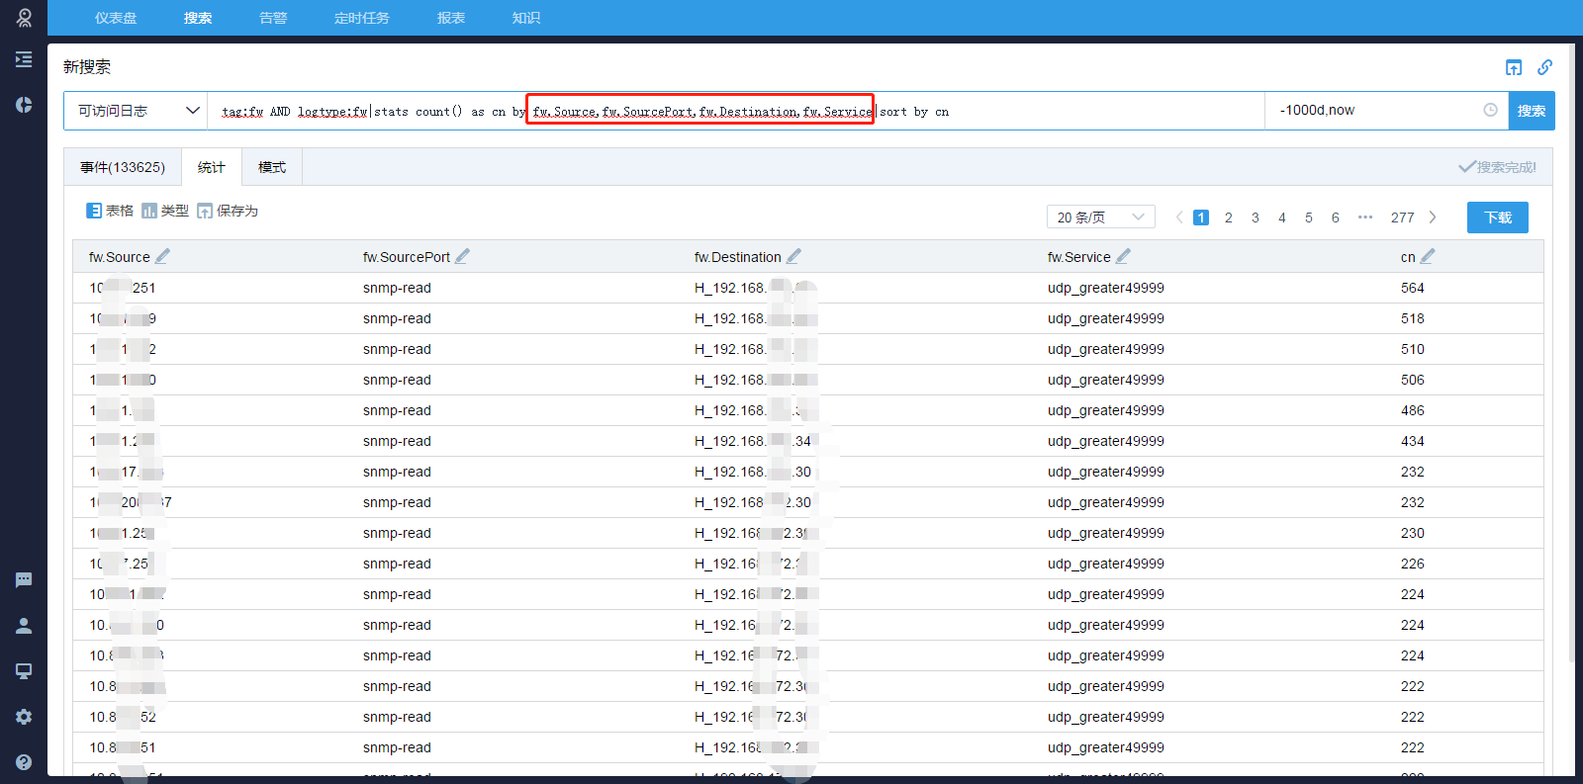Click the edit pencil next to fw.Destination
The width and height of the screenshot is (1583, 784).
coord(793,256)
